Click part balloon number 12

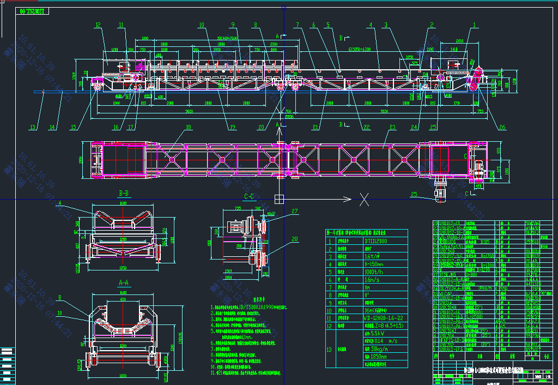pyautogui.click(x=98, y=25)
